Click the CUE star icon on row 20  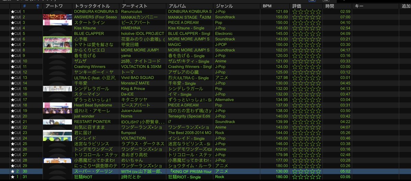13,116
